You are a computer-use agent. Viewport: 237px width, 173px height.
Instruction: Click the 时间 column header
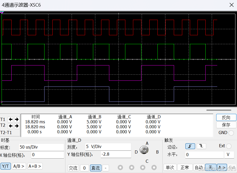(x=36, y=117)
